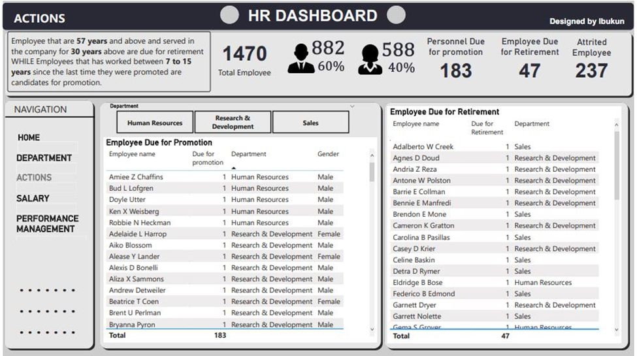Select retirement row Eldridge B Bose
The height and width of the screenshot is (356, 637).
tap(495, 282)
